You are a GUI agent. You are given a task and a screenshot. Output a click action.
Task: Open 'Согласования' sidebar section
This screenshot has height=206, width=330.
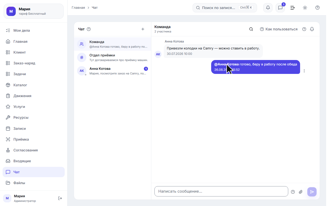[34, 150]
